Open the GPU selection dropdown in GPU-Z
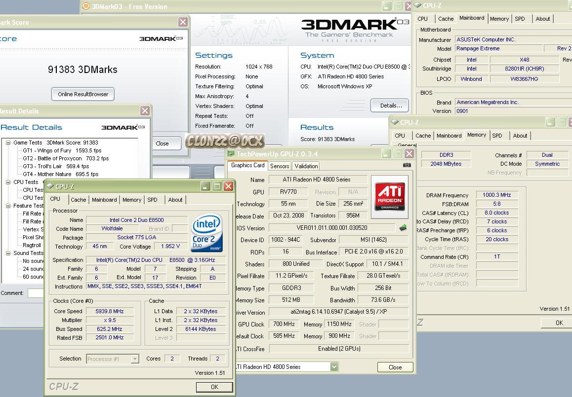This screenshot has width=572, height=397. [334, 367]
